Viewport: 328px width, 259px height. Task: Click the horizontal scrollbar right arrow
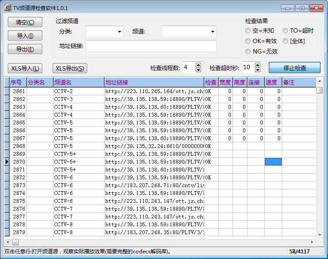312,242
